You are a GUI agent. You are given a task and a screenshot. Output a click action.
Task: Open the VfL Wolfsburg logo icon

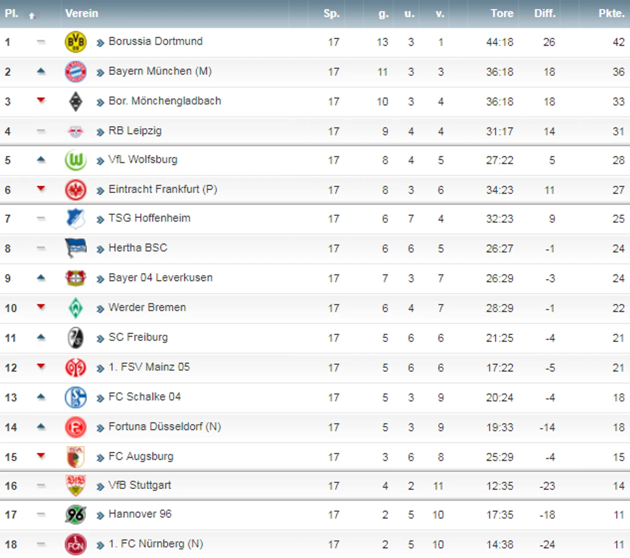tap(76, 160)
